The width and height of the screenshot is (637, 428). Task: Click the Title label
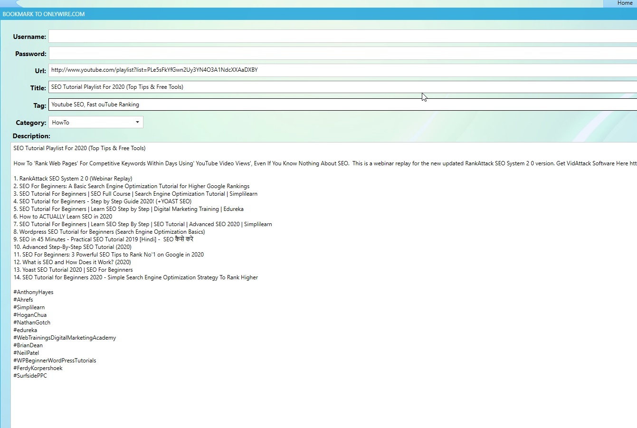pos(38,88)
